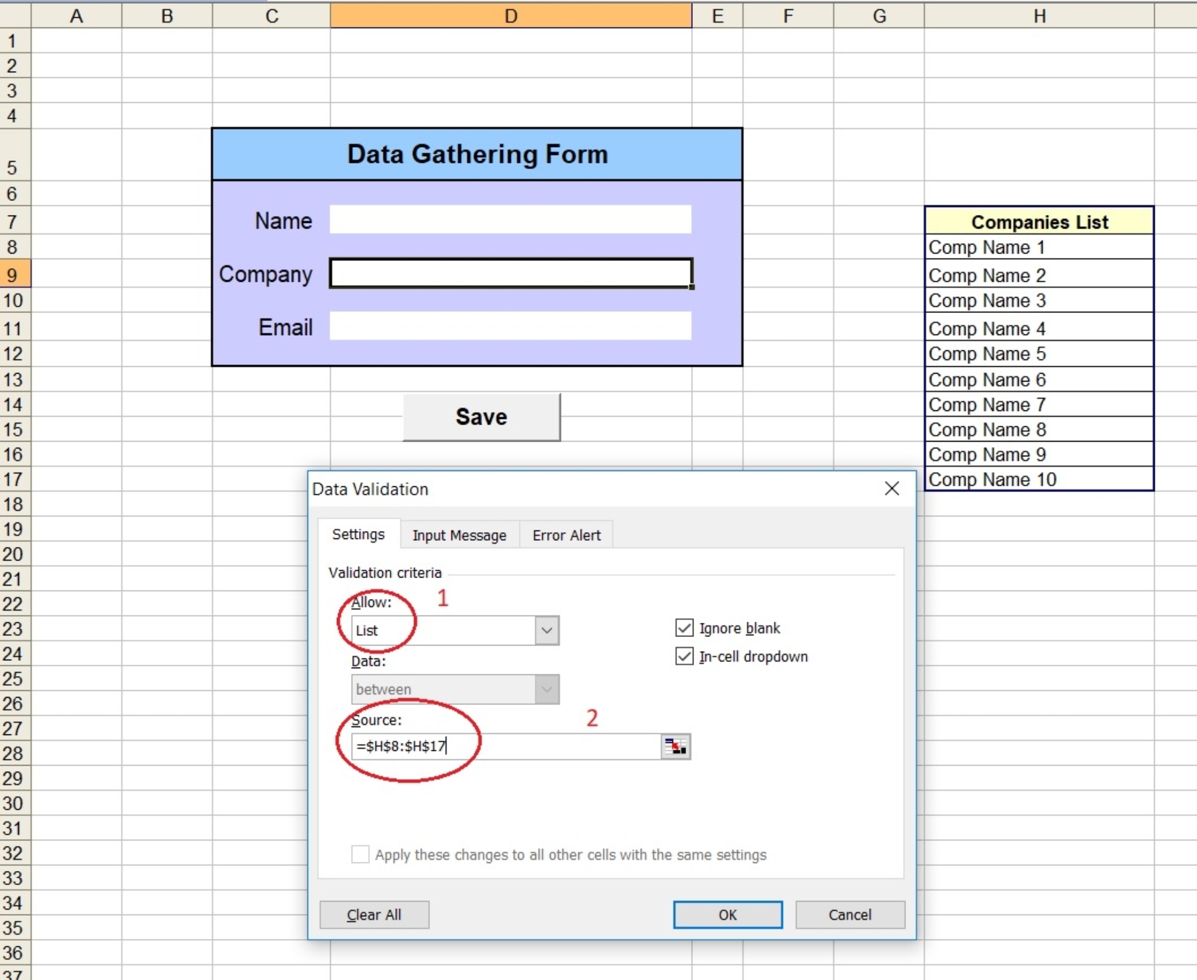Click the Comp Name 5 cell
Image resolution: width=1197 pixels, height=980 pixels.
pyautogui.click(x=1039, y=354)
